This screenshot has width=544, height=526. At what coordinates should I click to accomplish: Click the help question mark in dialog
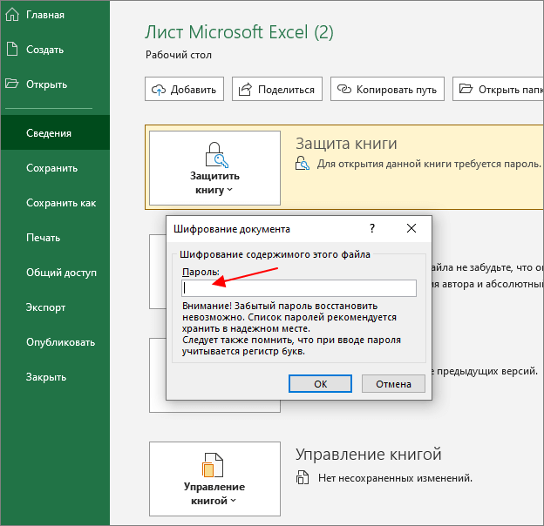372,228
